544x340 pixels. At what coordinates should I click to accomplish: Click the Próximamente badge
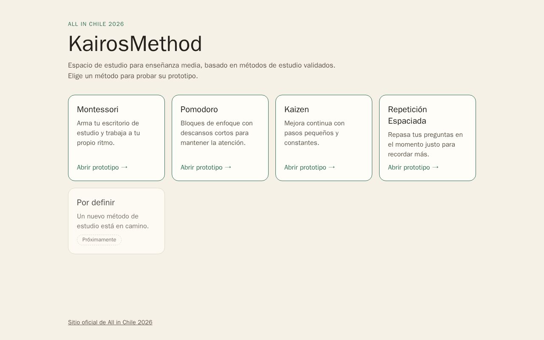click(x=99, y=240)
